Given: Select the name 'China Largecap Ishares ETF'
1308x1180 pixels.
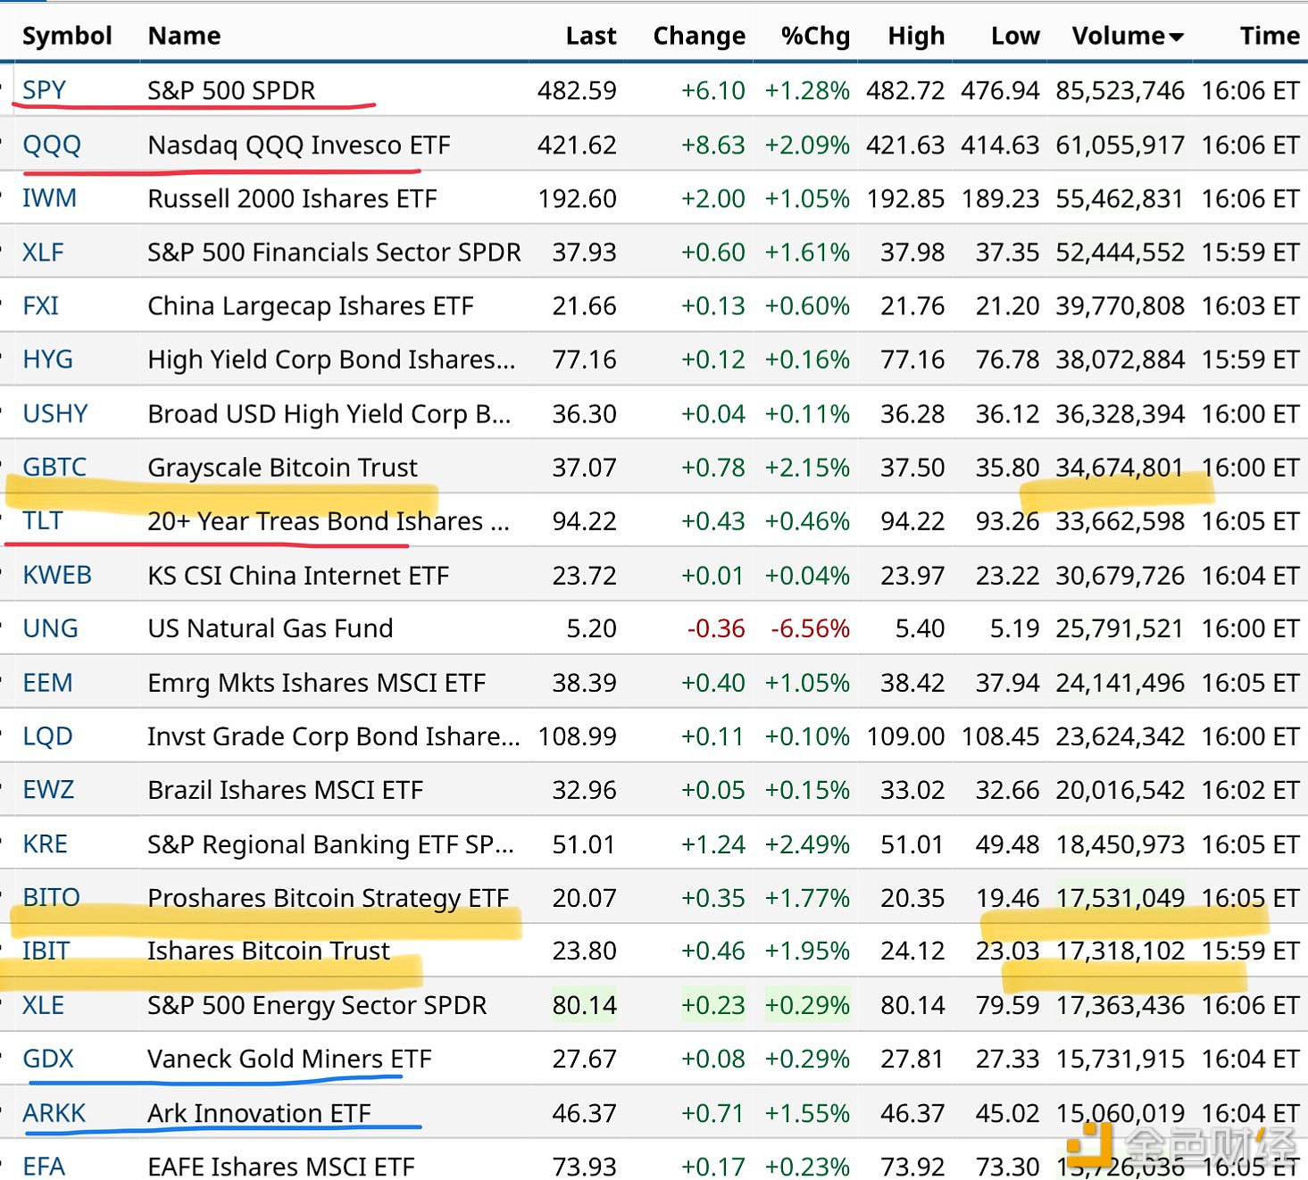Looking at the screenshot, I should pyautogui.click(x=311, y=306).
